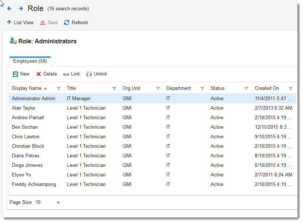303x223 pixels.
Task: Switch to List View
Action: pos(20,22)
